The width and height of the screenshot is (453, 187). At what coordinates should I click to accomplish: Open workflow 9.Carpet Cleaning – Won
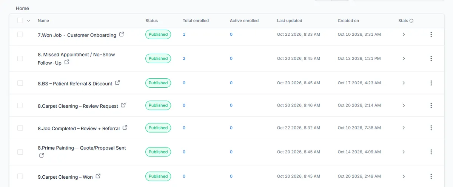tap(65, 177)
